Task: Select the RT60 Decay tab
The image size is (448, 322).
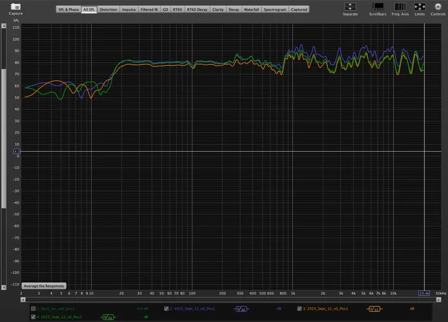Action: point(197,10)
